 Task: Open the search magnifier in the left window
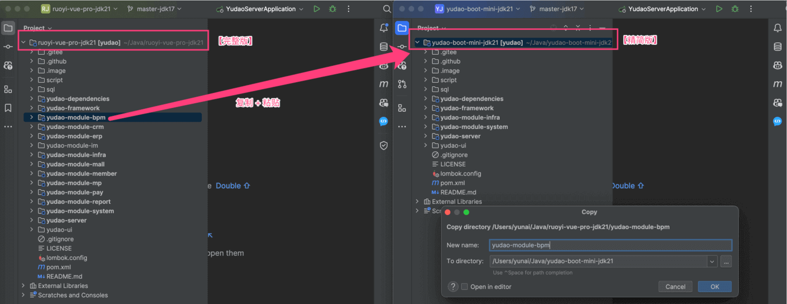tap(387, 9)
